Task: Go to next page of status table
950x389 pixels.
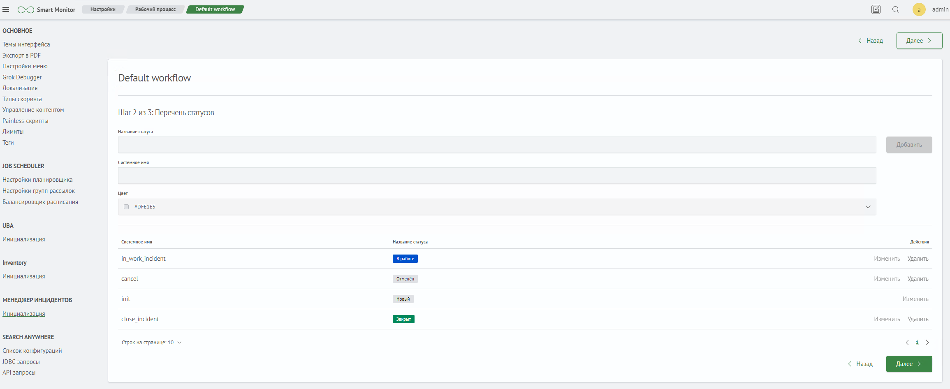Action: click(927, 343)
